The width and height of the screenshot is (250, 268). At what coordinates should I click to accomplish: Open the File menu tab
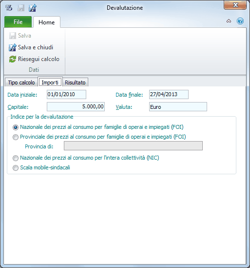tap(18, 22)
